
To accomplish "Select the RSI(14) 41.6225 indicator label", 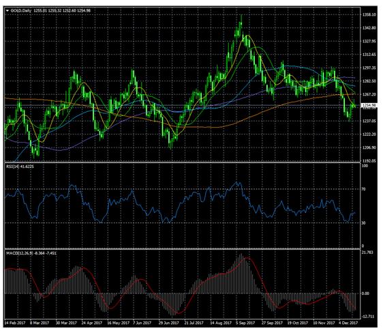I will click(x=20, y=167).
